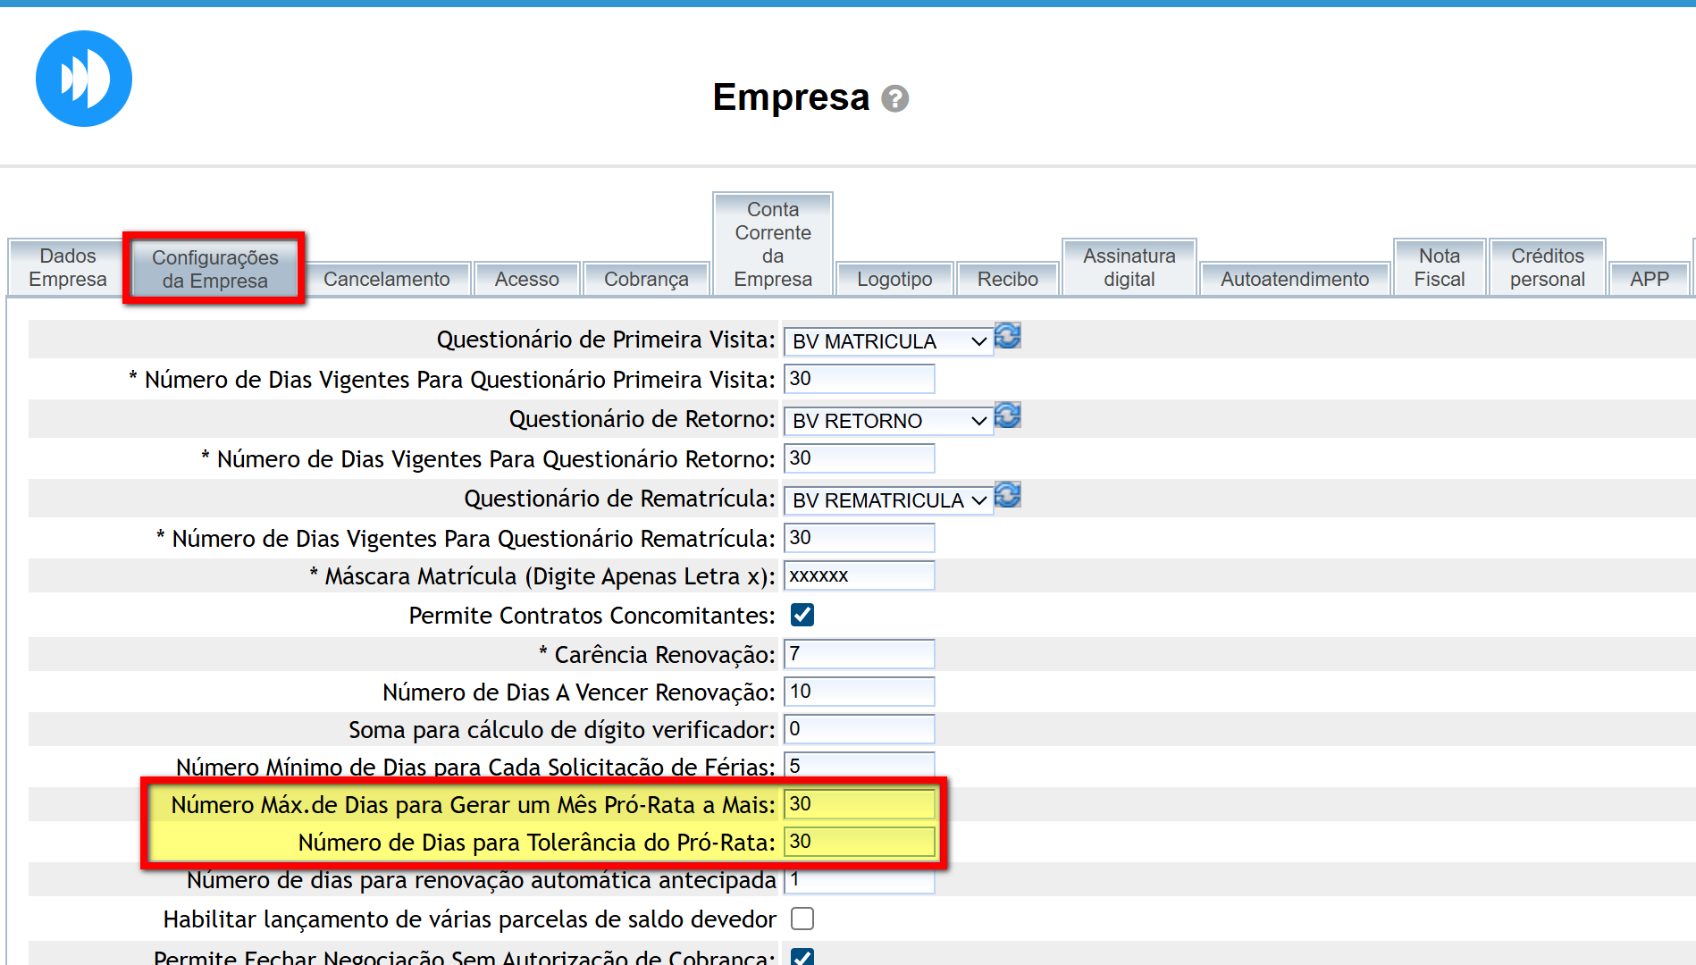The height and width of the screenshot is (965, 1696).
Task: Focus the Máscara Matrícula text field
Action: pyautogui.click(x=859, y=575)
